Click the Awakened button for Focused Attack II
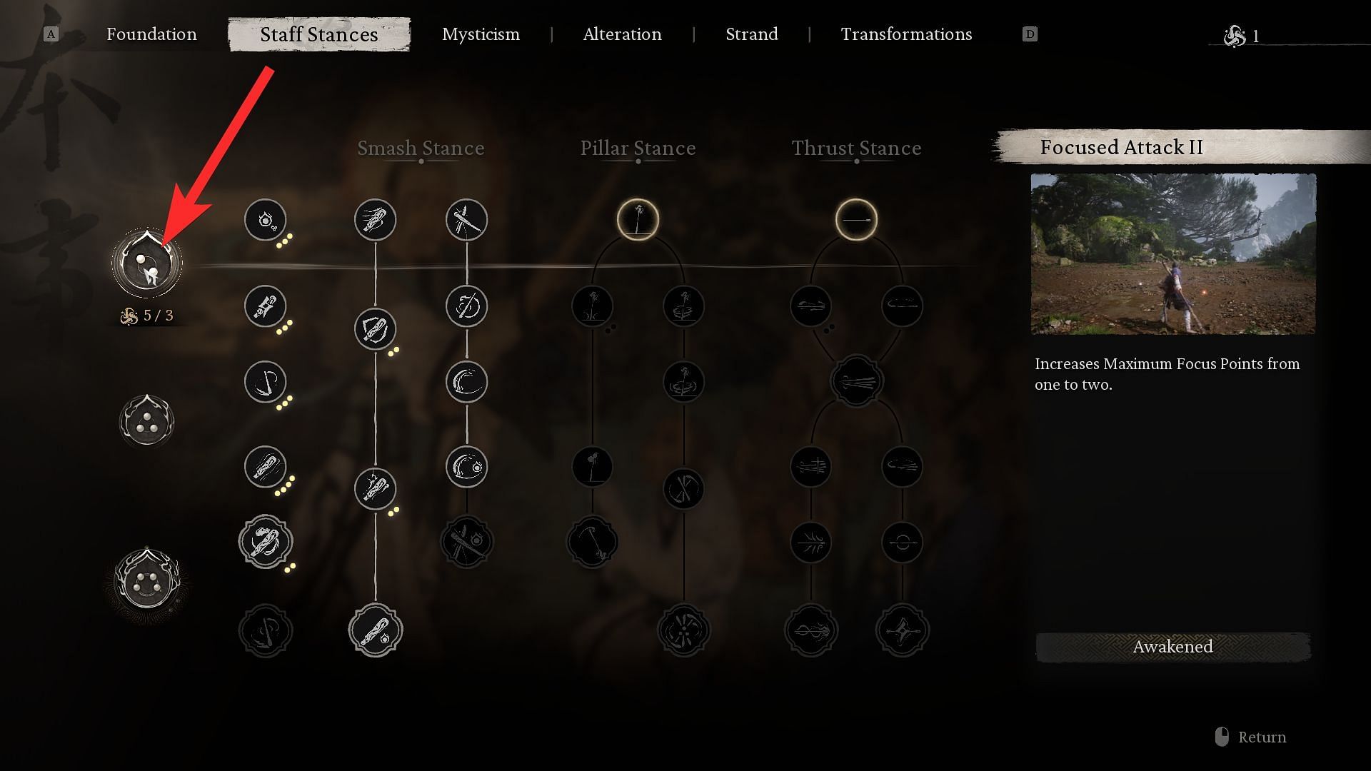Screen dimensions: 1371x771 [1172, 647]
